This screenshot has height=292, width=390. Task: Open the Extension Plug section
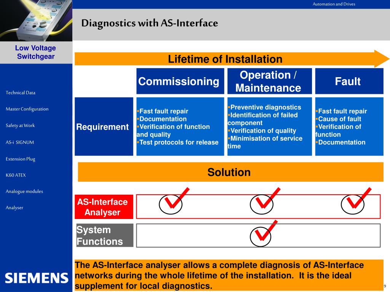tap(21, 159)
